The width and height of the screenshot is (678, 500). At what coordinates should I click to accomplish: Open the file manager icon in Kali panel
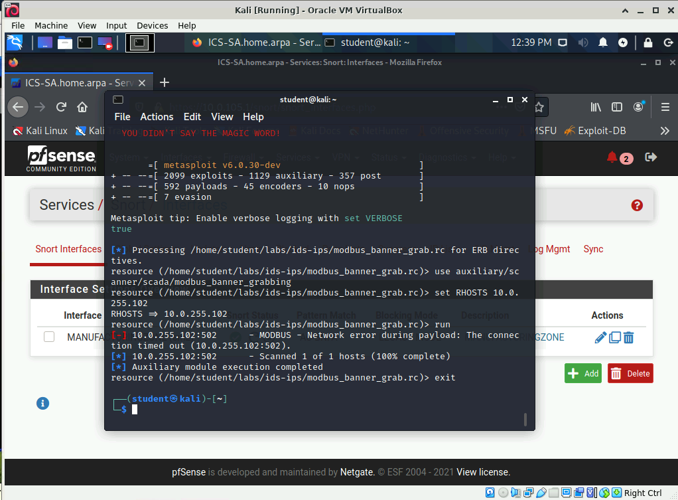pos(65,42)
